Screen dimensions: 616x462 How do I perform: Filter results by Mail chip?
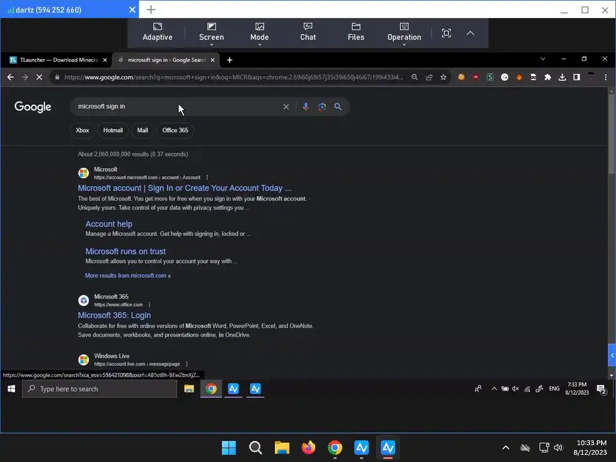pyautogui.click(x=143, y=131)
